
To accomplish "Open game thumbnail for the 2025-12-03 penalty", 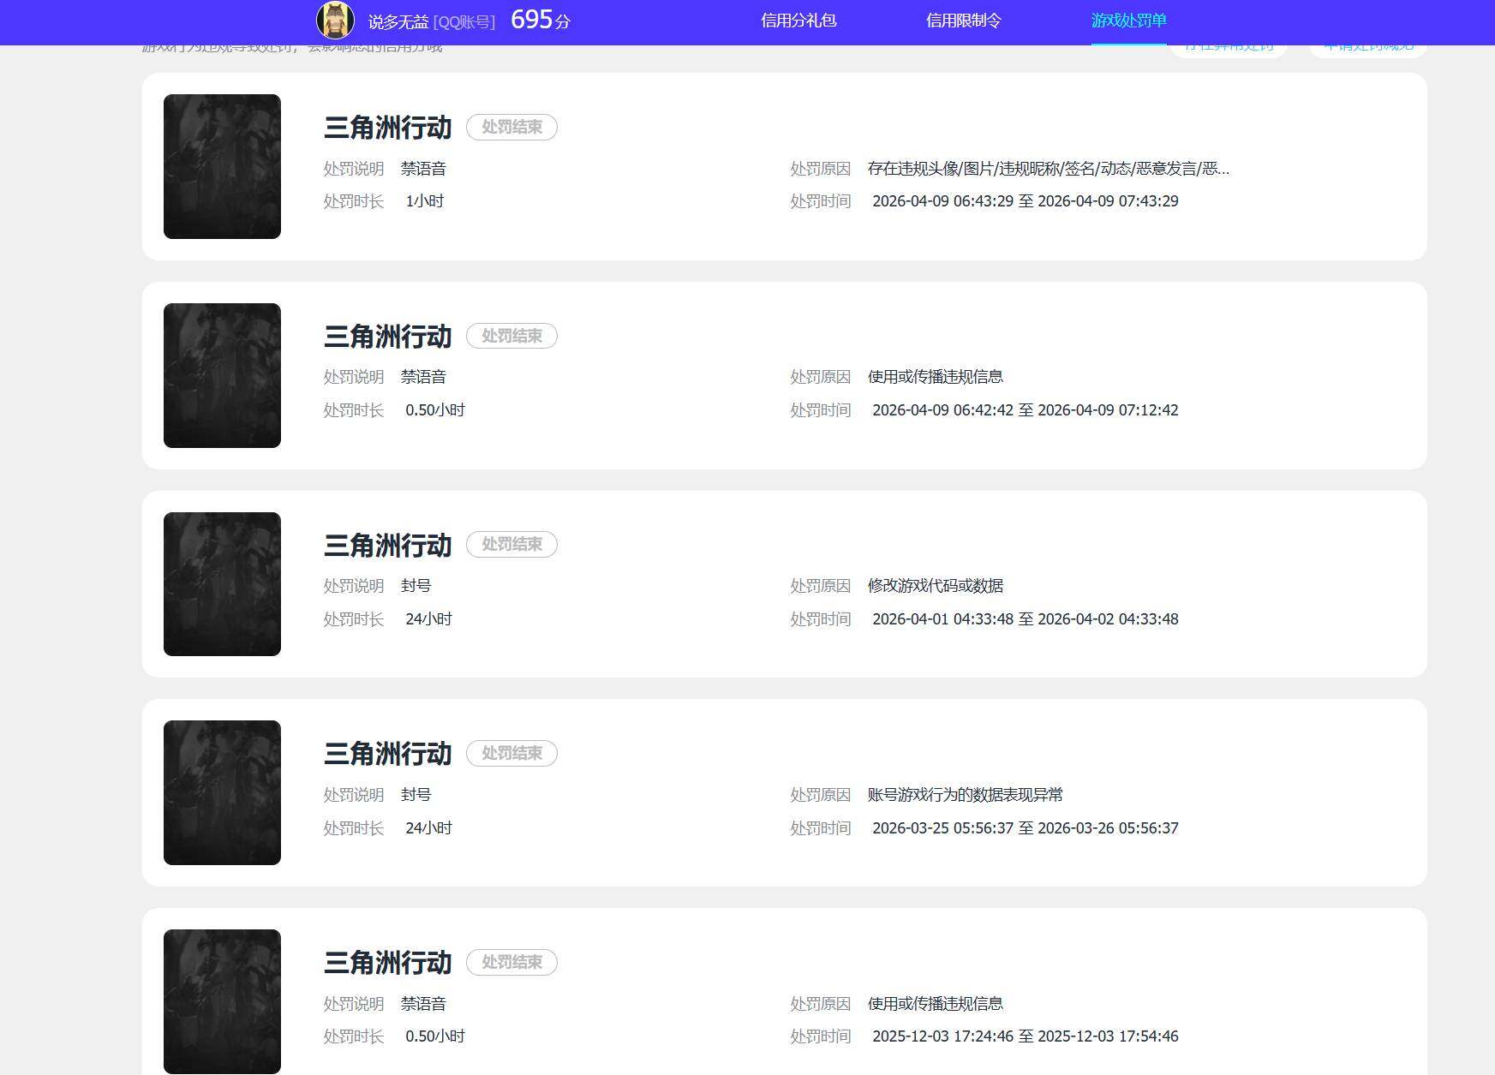I will 222,1001.
